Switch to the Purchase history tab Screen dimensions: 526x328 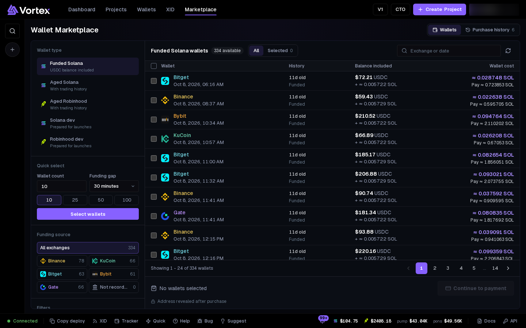pyautogui.click(x=490, y=30)
